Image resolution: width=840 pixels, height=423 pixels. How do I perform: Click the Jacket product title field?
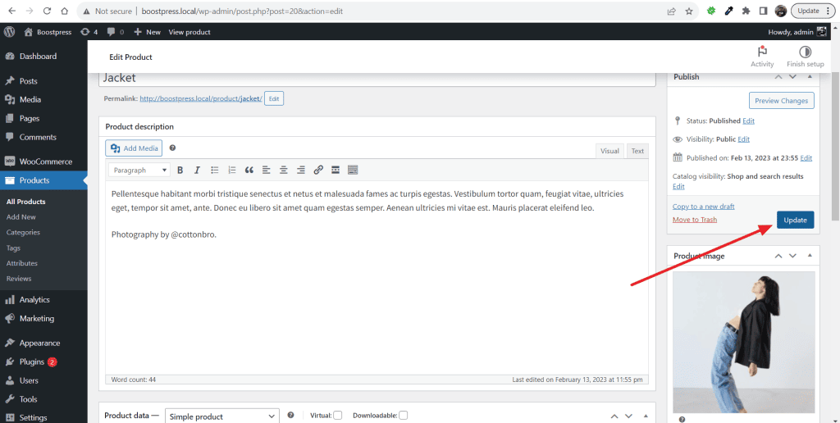[377, 78]
